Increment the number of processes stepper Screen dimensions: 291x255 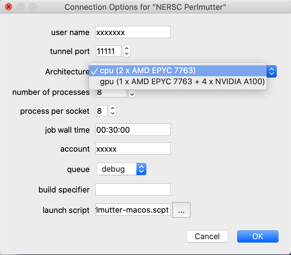(132, 91)
